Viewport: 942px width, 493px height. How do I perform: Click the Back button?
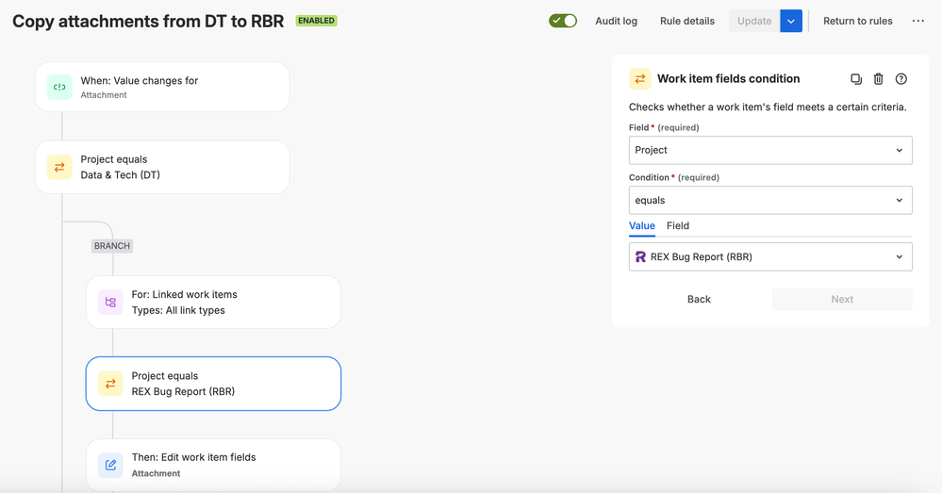coord(699,299)
